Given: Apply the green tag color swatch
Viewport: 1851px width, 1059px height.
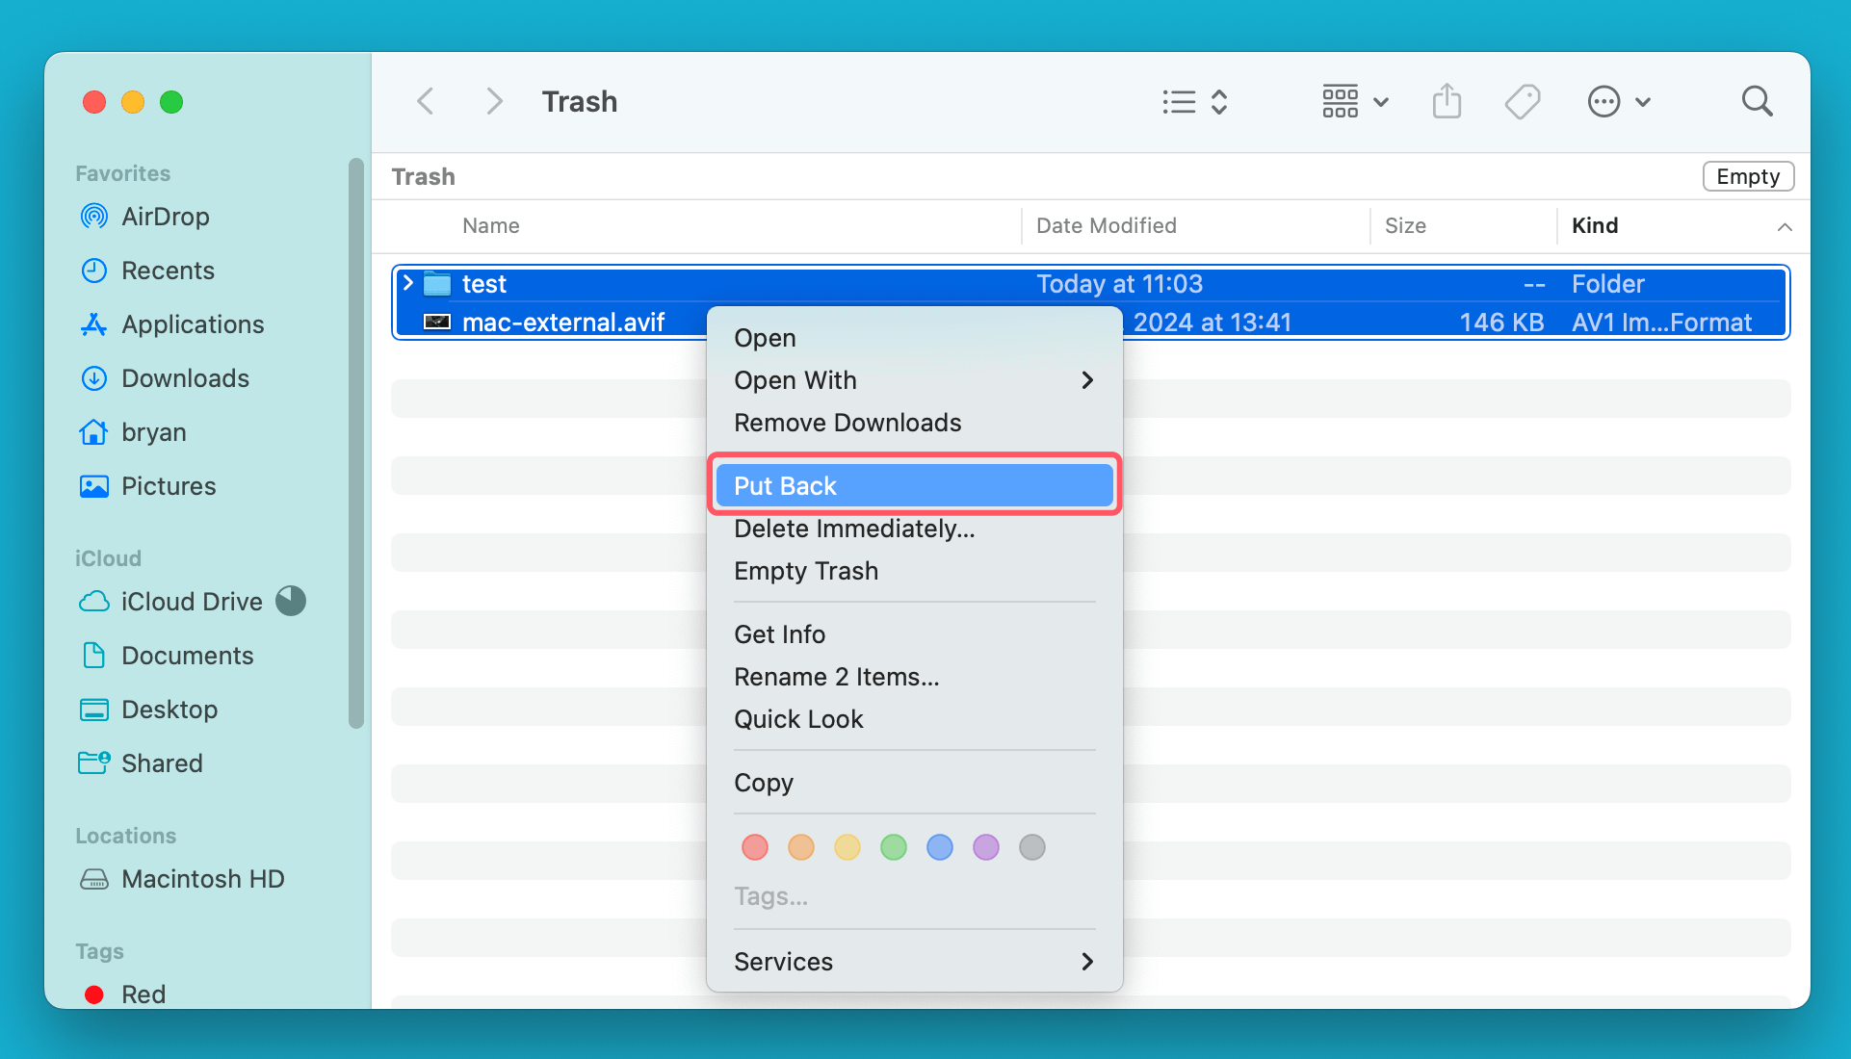Looking at the screenshot, I should coord(893,847).
